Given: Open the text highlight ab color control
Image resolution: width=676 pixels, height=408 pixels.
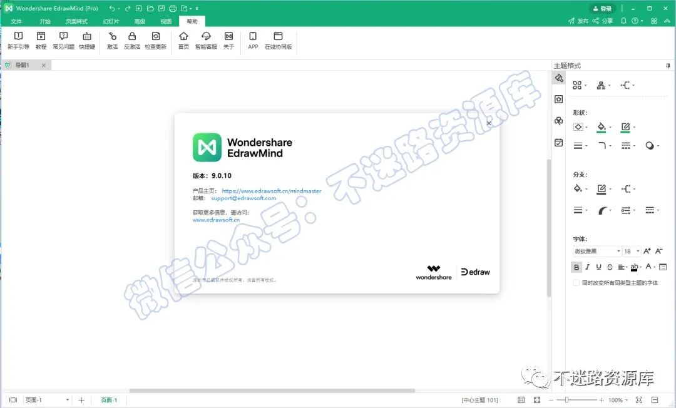Looking at the screenshot, I should [x=635, y=267].
